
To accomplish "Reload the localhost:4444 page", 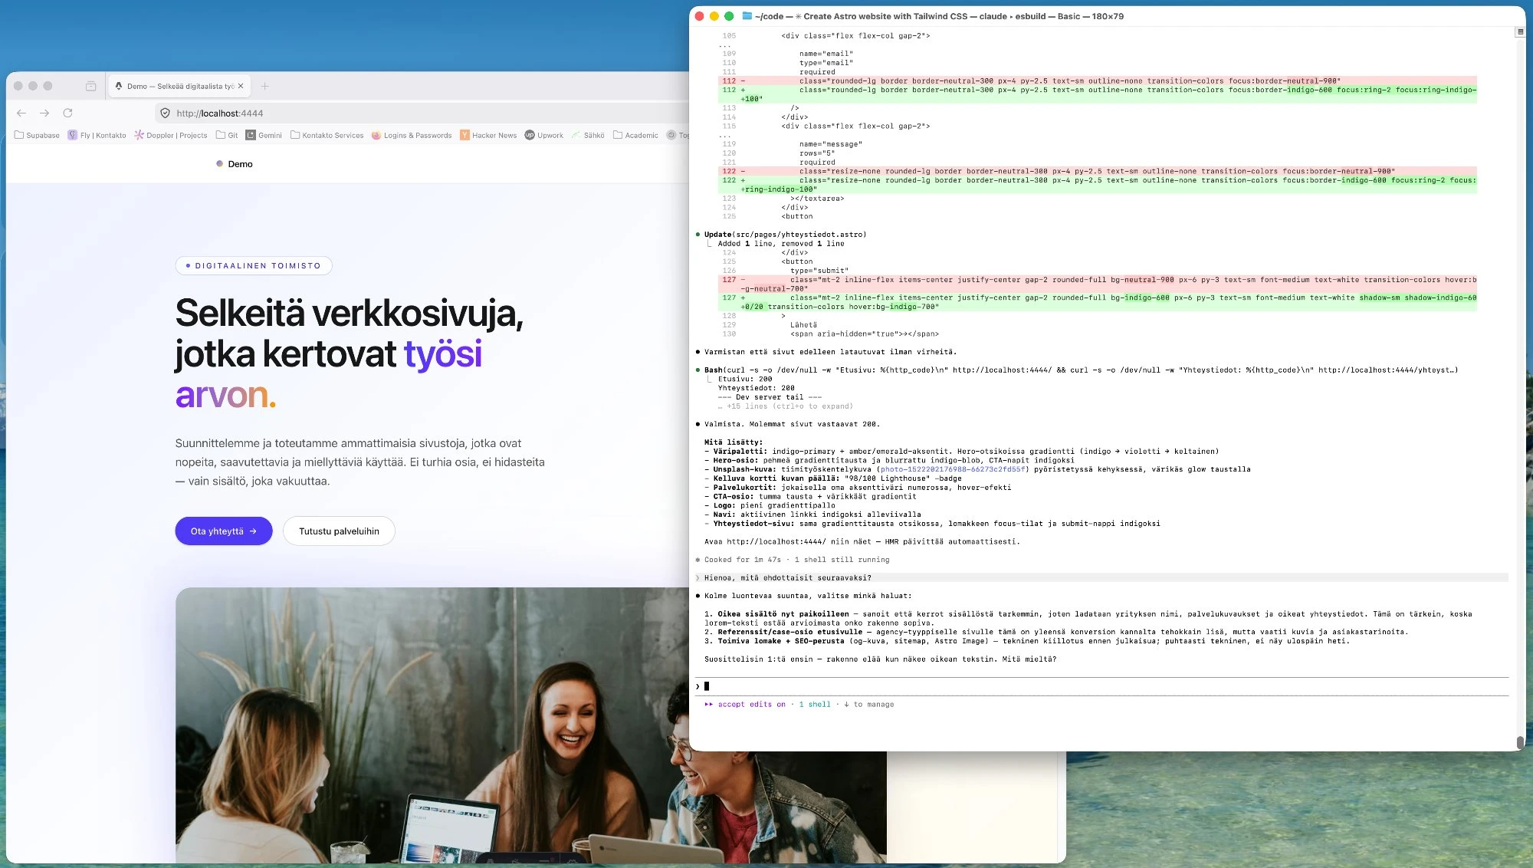I will click(68, 113).
